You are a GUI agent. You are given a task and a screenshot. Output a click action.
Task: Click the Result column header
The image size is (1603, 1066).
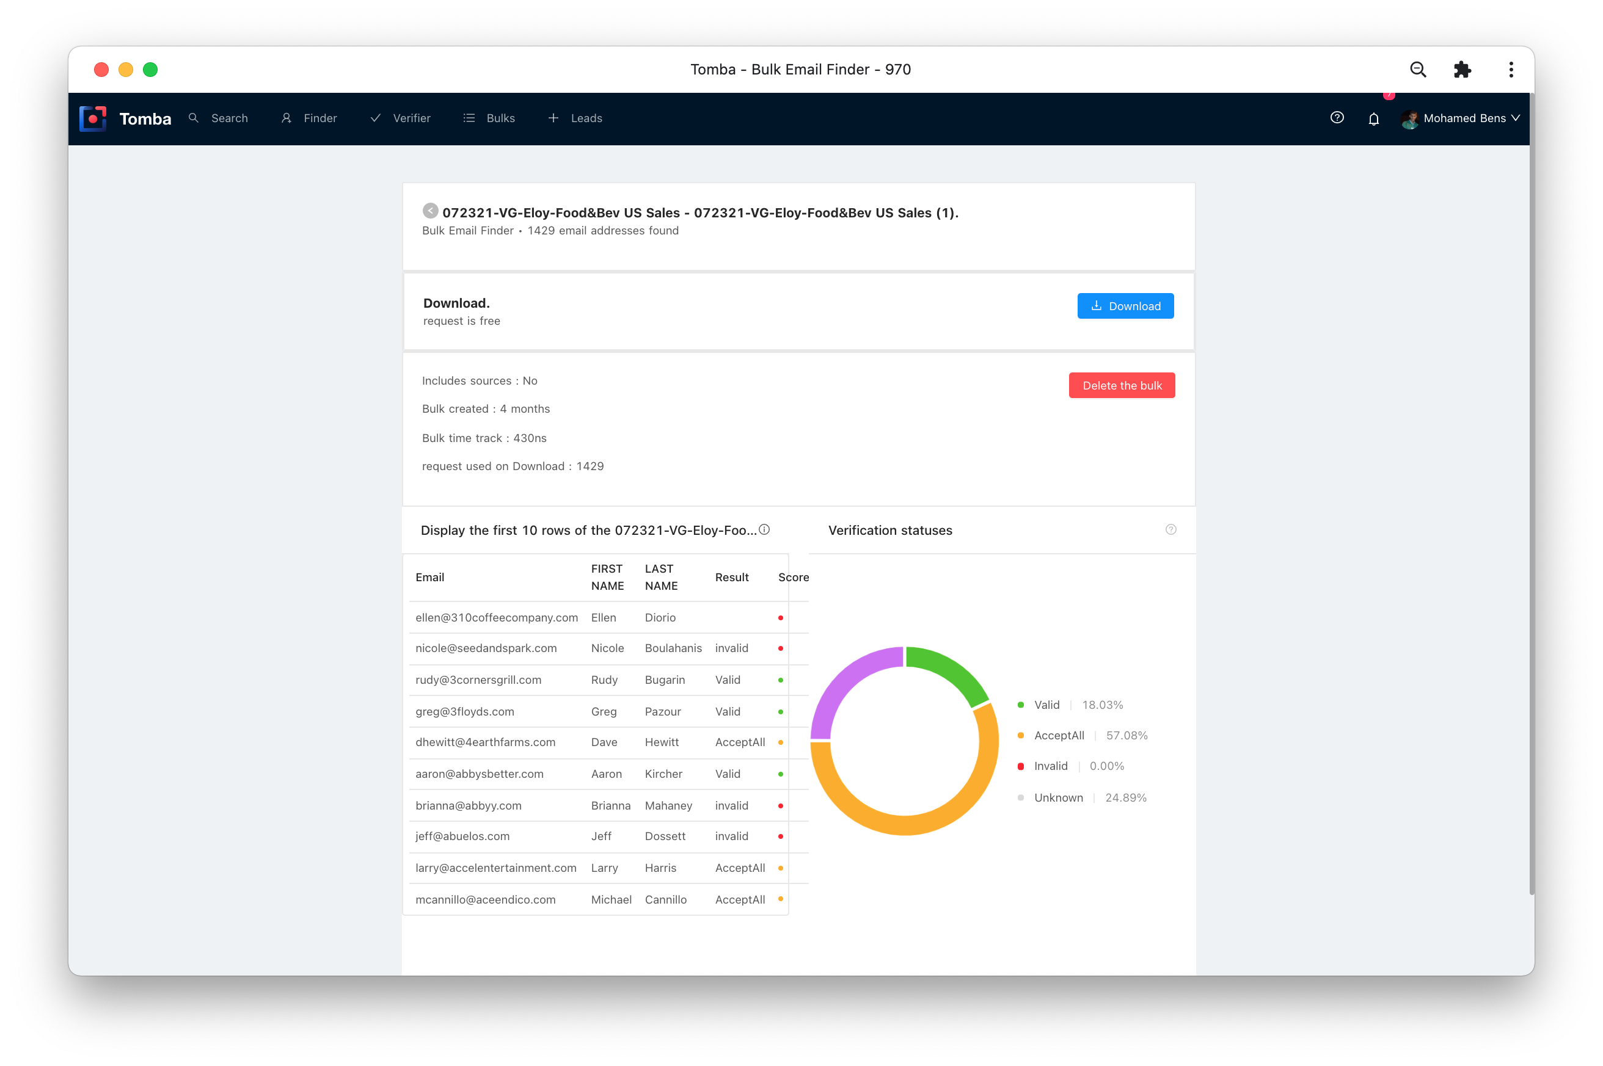(x=732, y=577)
